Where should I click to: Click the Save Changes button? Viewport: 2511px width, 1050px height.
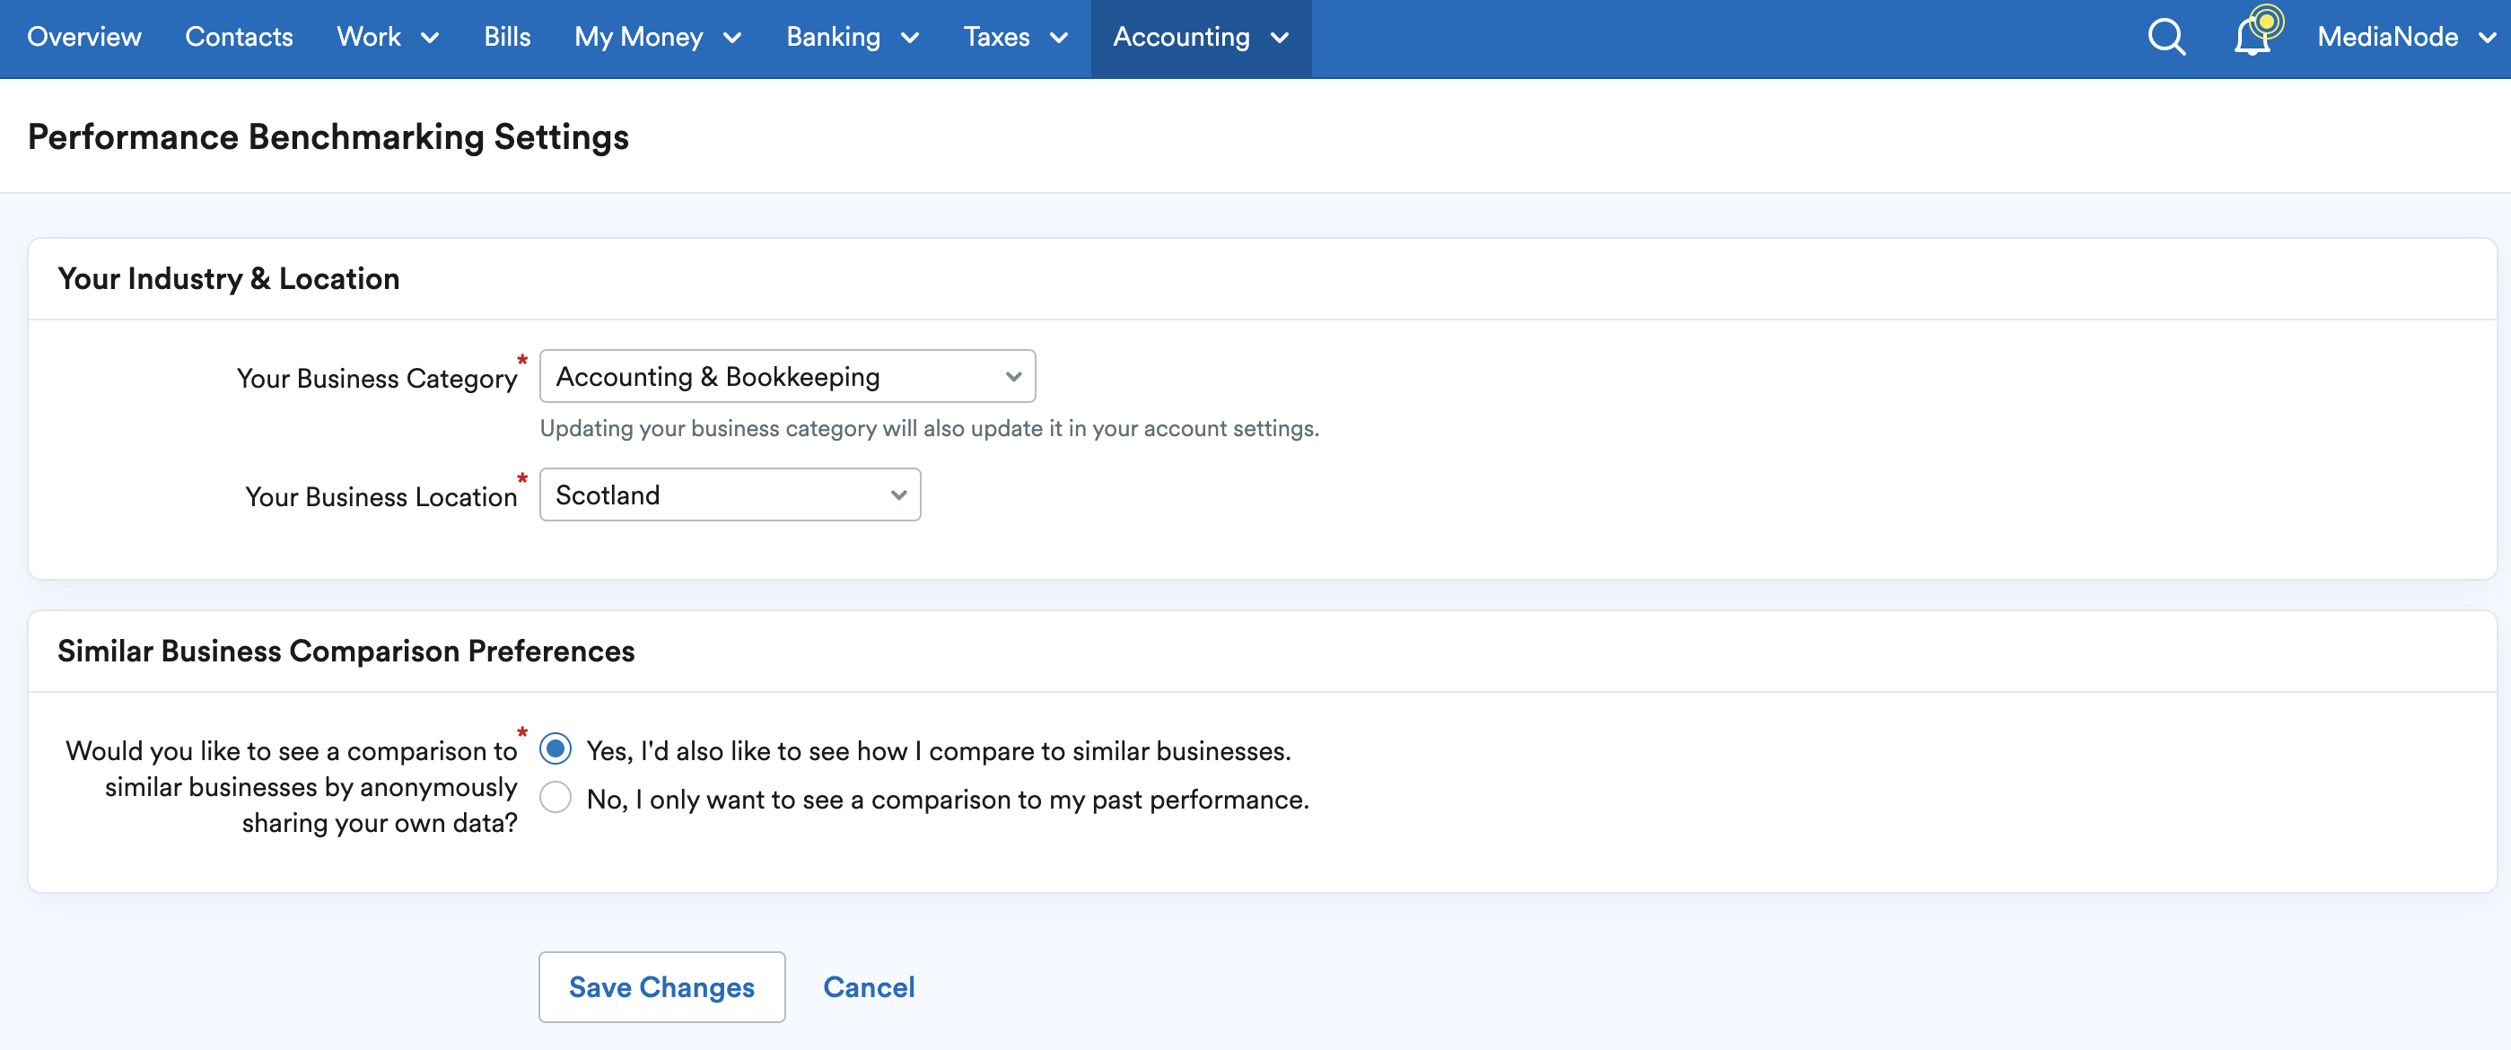(662, 986)
